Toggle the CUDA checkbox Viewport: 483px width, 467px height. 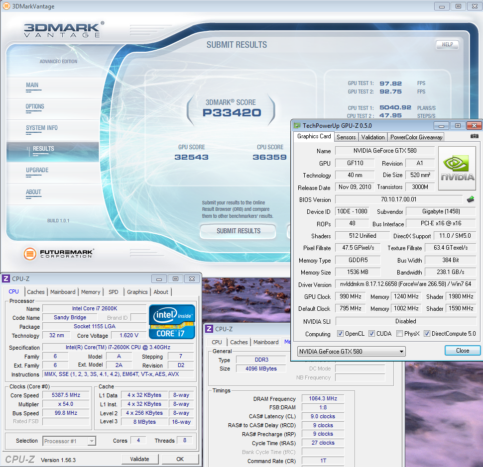372,334
